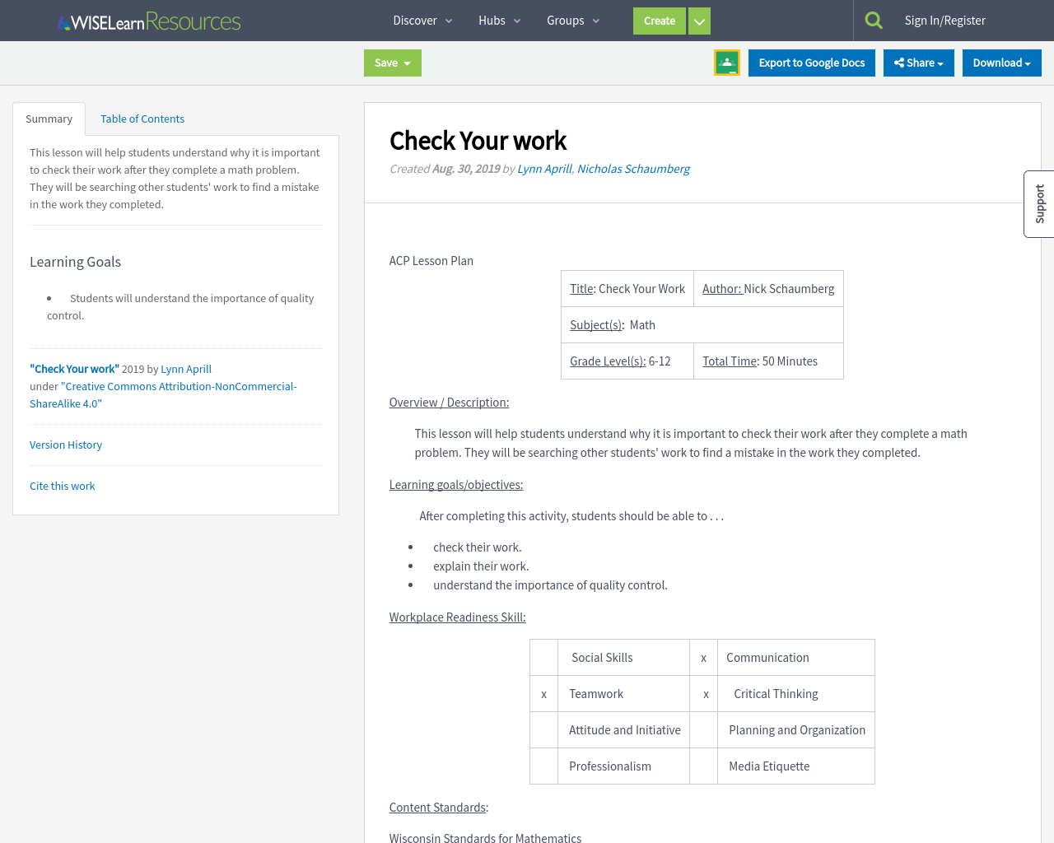Screen dimensions: 1054x843
Task: Expand the Hubs dropdown
Action: [x=517, y=21]
